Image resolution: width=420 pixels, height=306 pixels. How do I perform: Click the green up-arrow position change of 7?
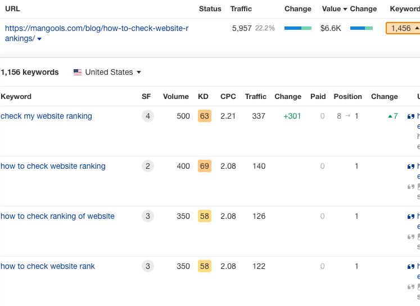pos(392,116)
